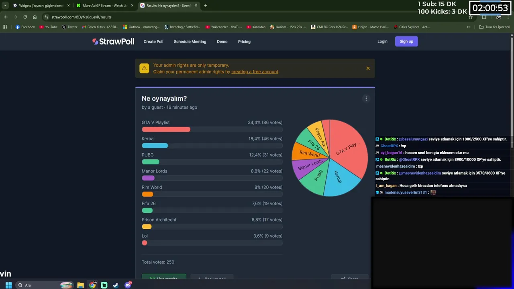Open Google Chrome on the taskbar
514x289 pixels.
tap(92, 285)
